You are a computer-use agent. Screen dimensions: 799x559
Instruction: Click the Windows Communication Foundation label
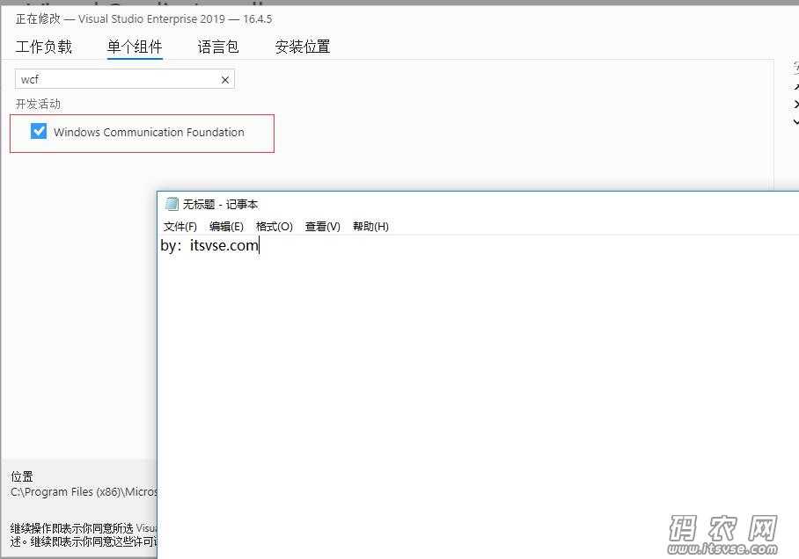click(x=149, y=133)
